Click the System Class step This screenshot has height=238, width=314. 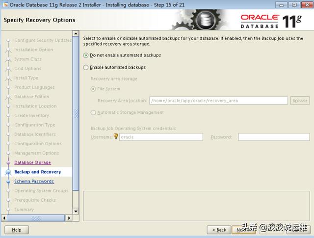(28, 59)
